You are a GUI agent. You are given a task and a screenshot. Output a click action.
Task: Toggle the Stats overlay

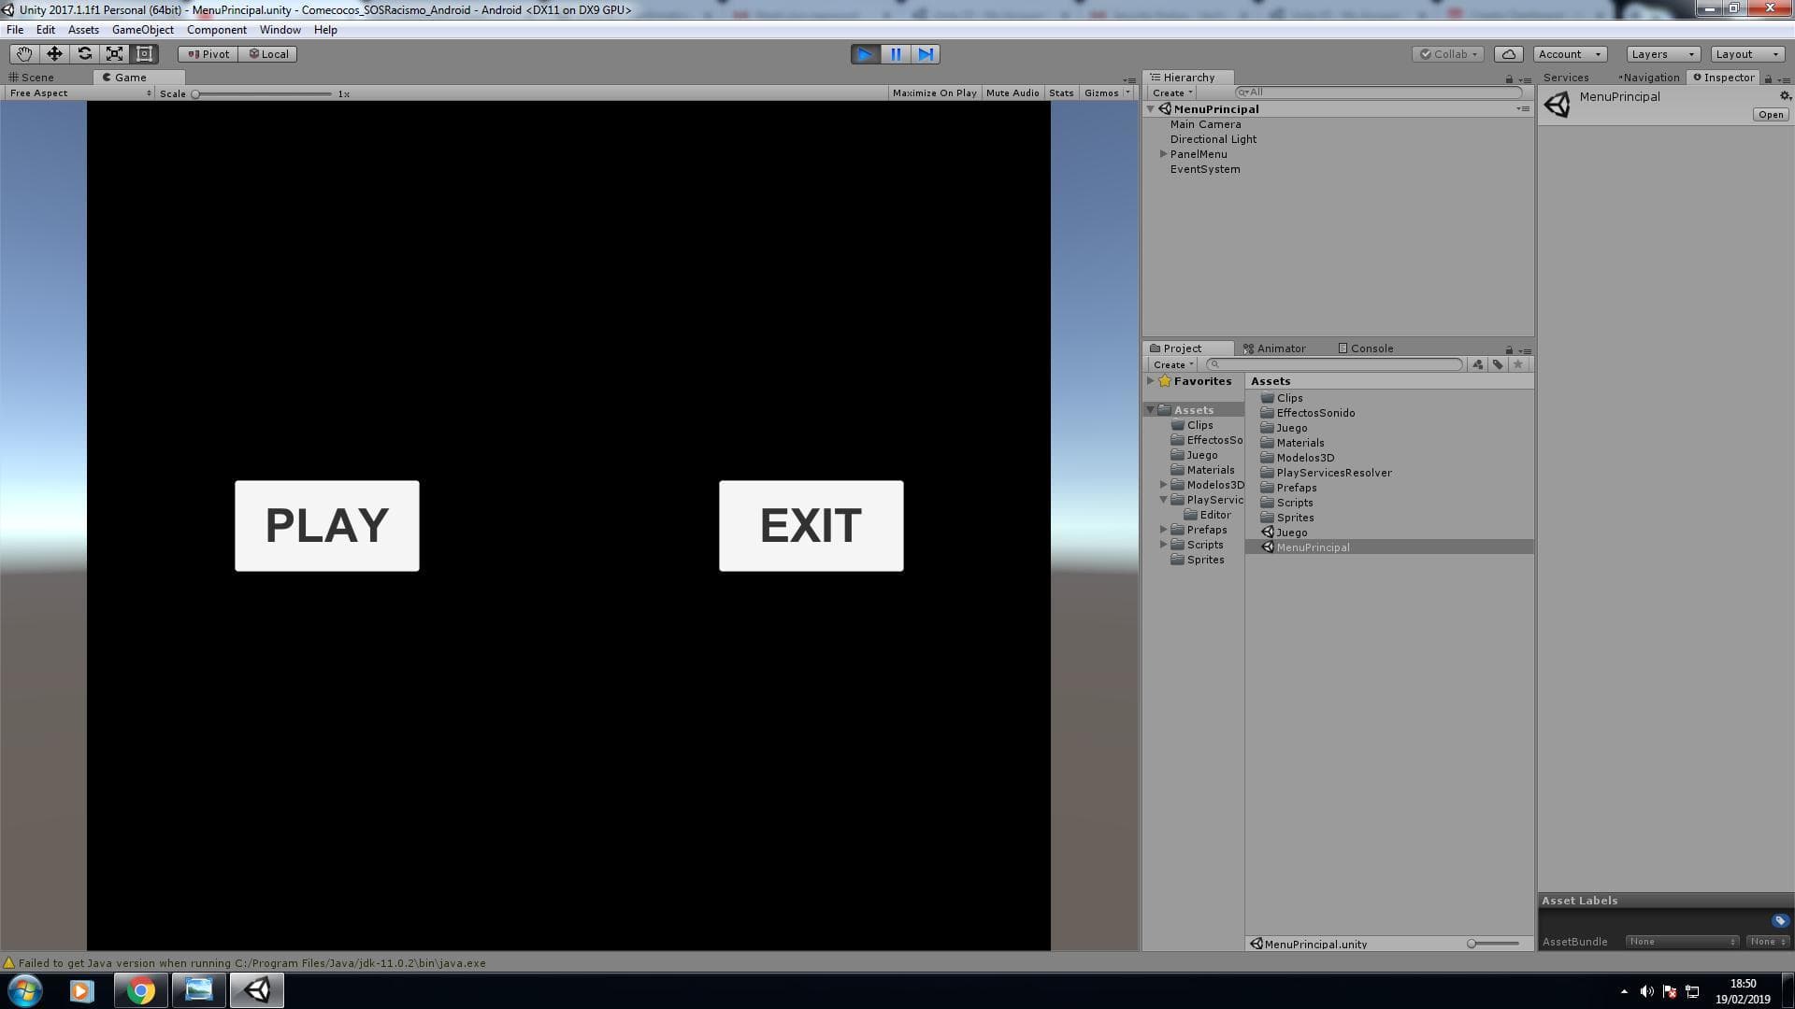click(1061, 93)
